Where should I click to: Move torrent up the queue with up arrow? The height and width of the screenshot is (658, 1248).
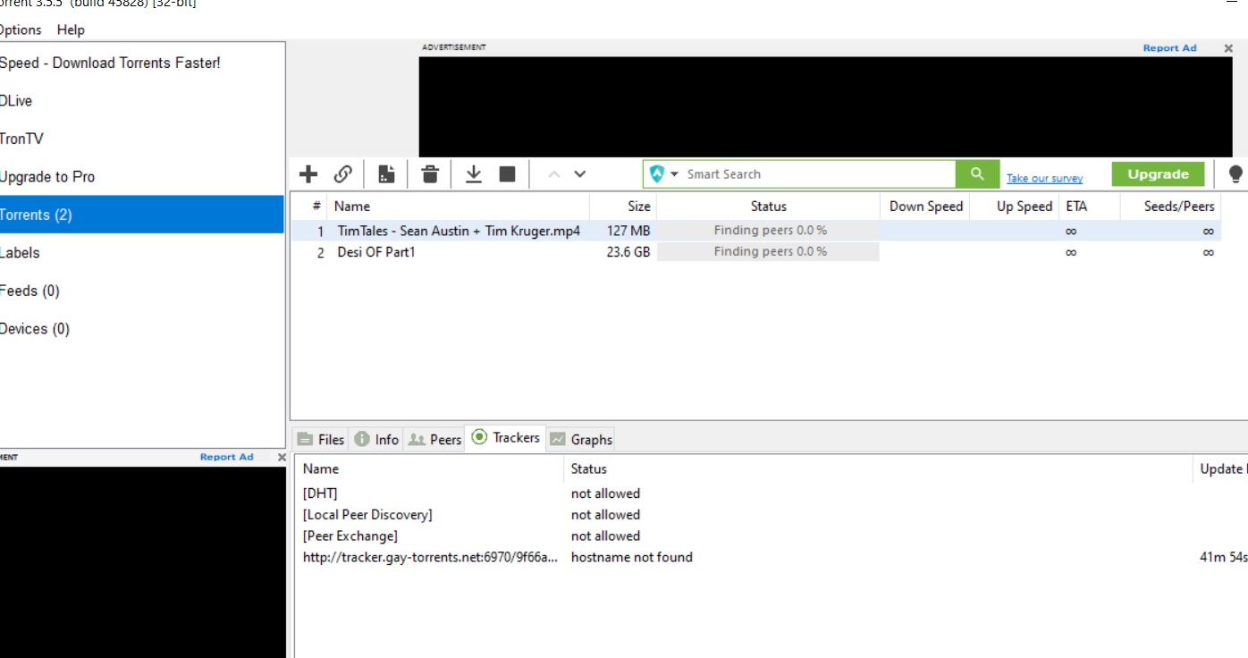(553, 174)
